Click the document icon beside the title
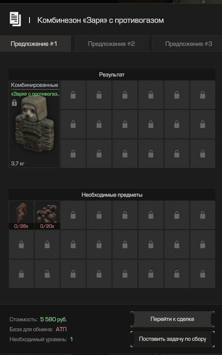Screen dimensions: 222x355 (x=16, y=19)
